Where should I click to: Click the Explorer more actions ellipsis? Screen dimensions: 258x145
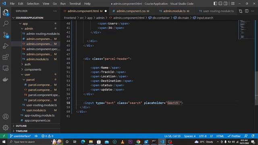tap(55, 11)
